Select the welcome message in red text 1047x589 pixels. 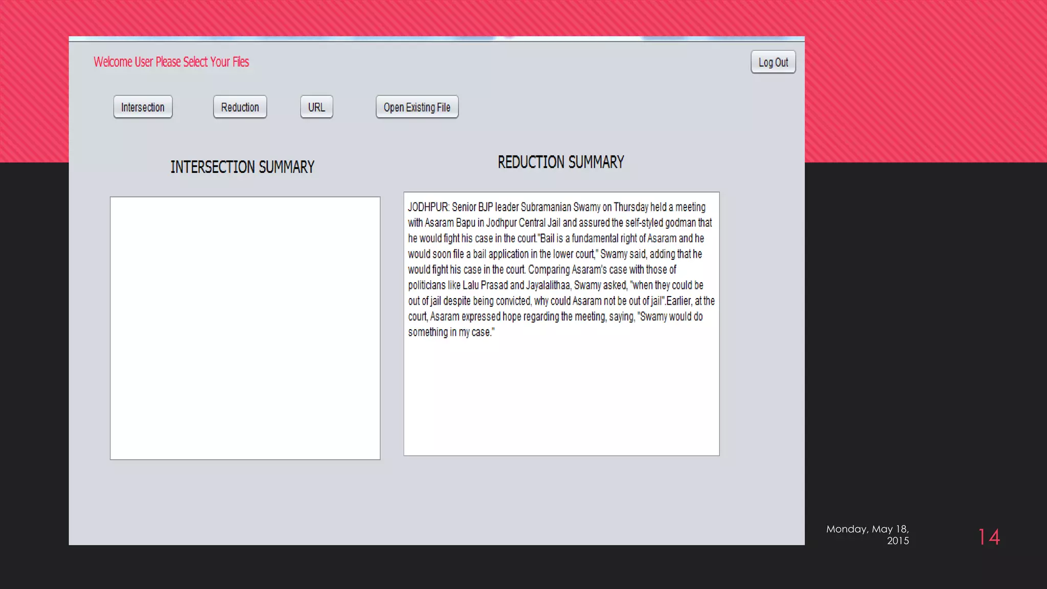(x=171, y=62)
